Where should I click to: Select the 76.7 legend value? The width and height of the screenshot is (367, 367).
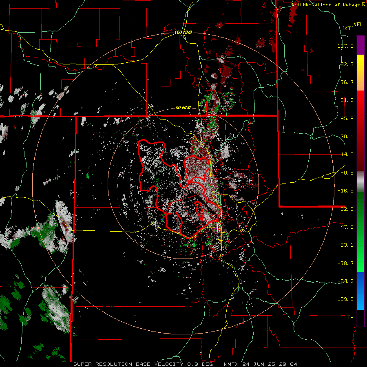point(347,82)
